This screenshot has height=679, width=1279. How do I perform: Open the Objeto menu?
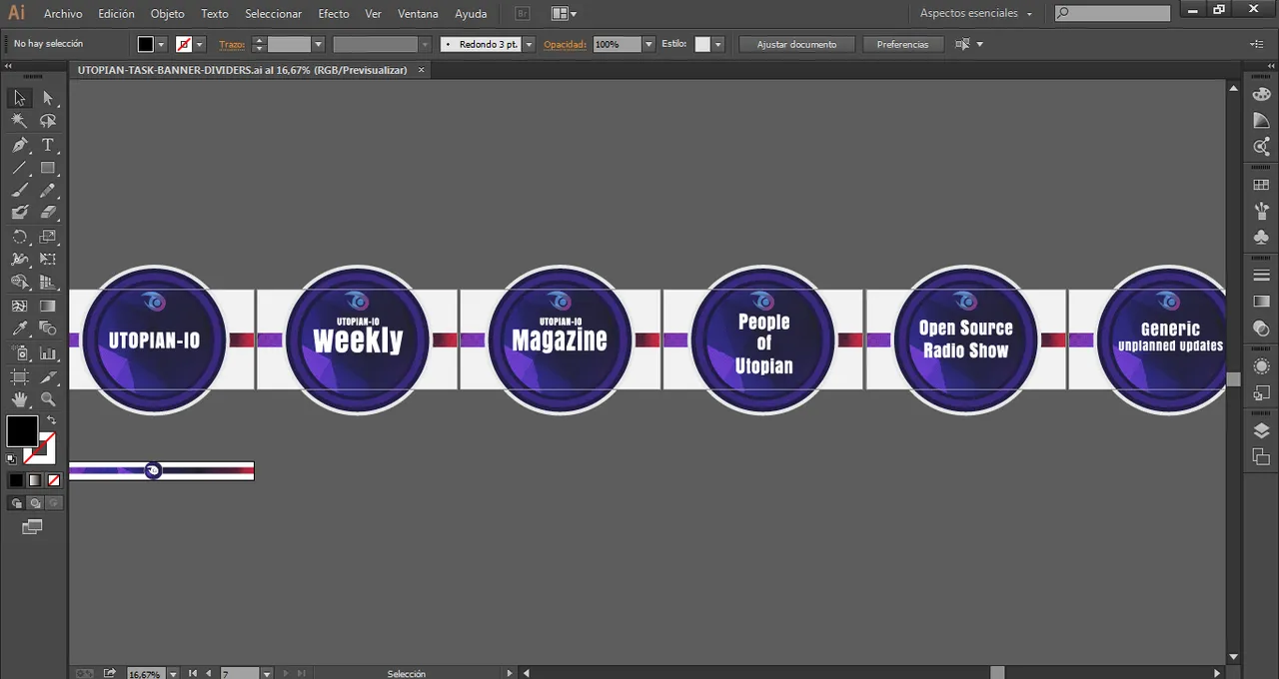point(167,14)
